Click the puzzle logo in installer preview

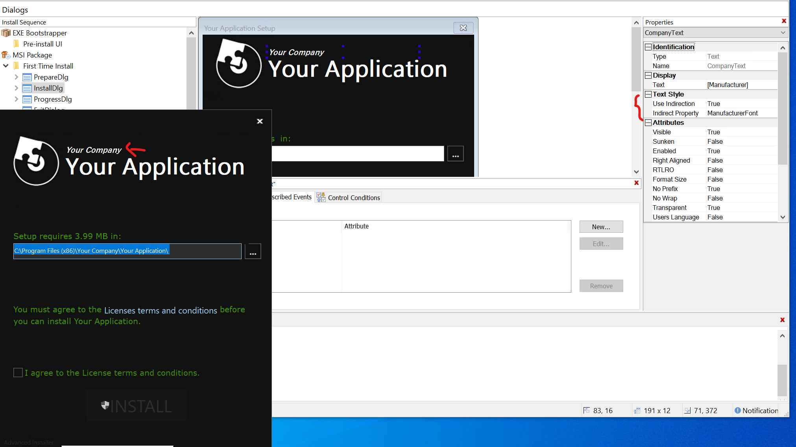pos(36,161)
